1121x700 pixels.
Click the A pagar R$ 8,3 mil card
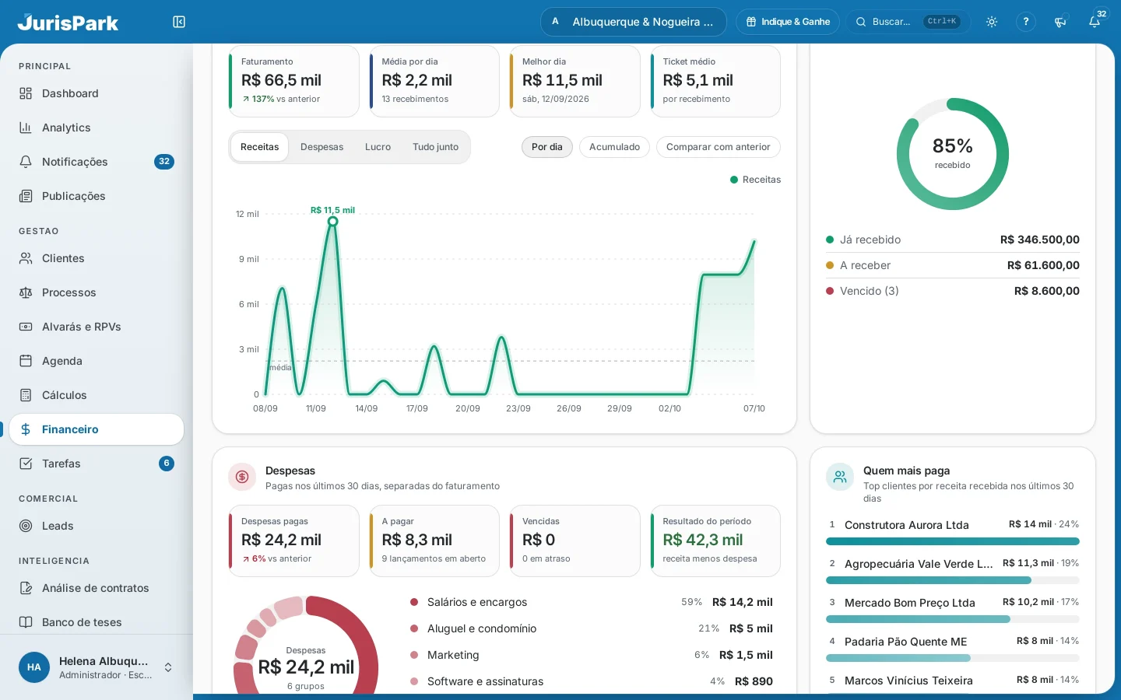(434, 541)
